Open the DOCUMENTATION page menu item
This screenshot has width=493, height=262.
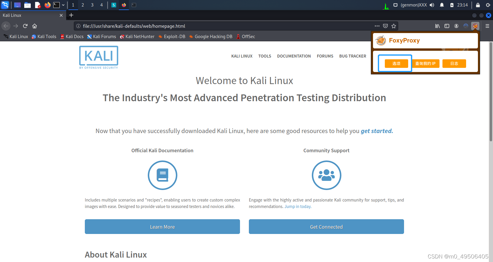(294, 56)
